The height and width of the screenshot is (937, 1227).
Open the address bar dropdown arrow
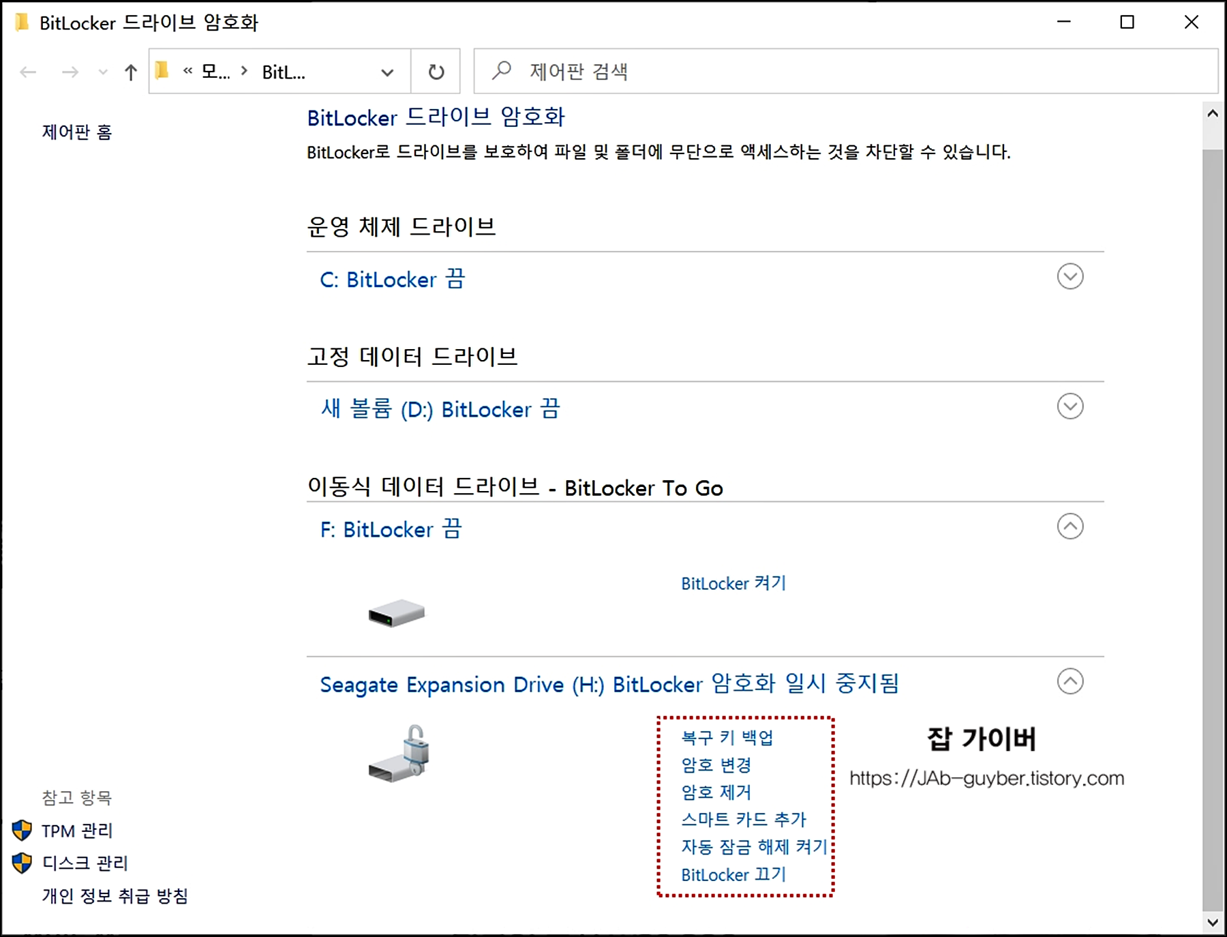[387, 72]
